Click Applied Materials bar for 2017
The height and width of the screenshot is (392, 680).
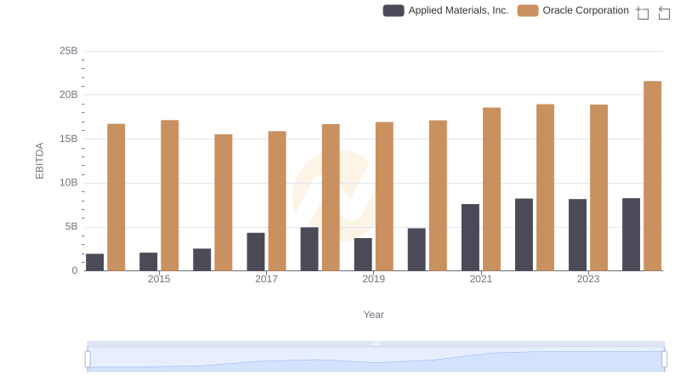(256, 252)
